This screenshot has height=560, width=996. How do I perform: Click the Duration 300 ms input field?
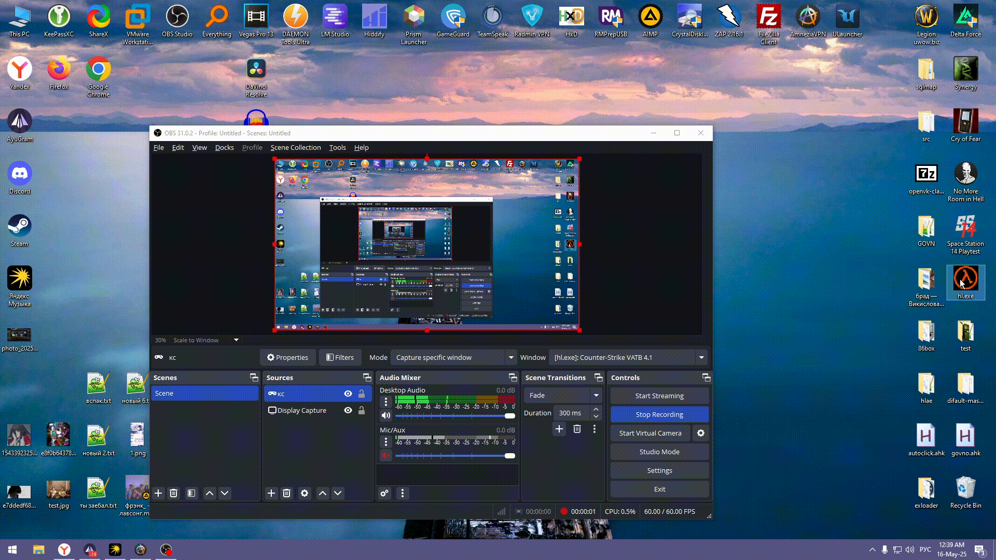pos(572,413)
